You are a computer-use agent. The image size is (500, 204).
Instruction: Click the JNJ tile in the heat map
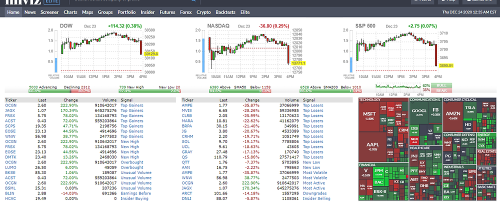pyautogui.click(x=413, y=157)
